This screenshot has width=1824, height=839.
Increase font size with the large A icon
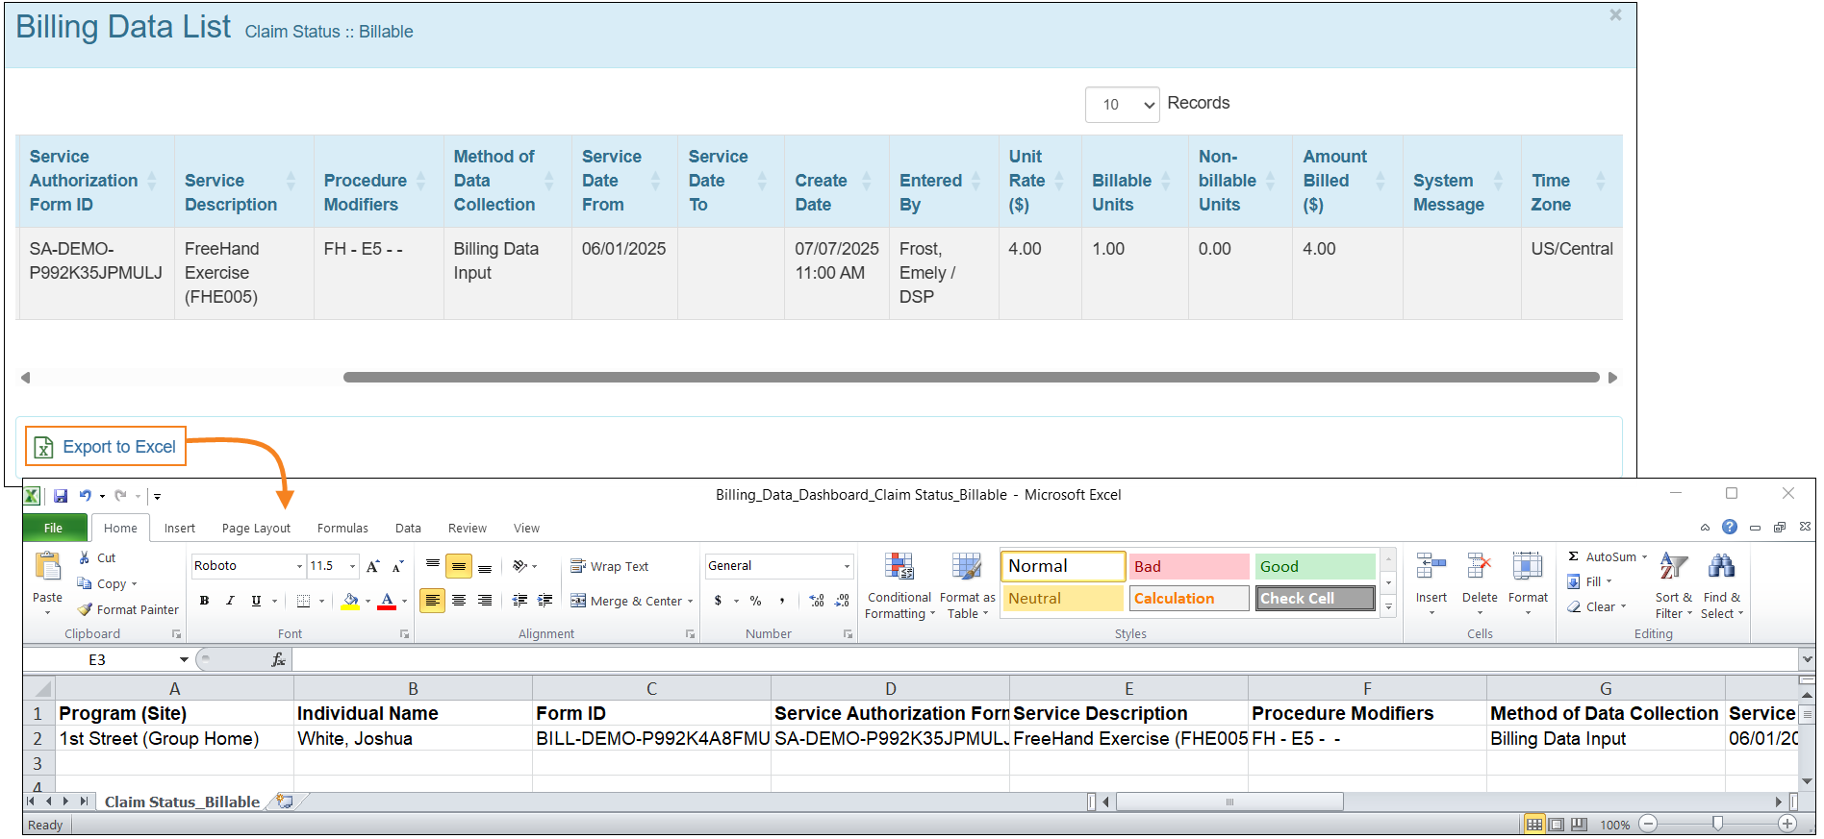[x=373, y=566]
